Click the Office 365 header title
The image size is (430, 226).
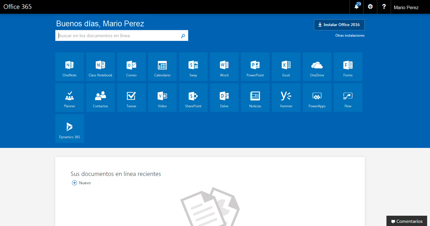pos(17,7)
